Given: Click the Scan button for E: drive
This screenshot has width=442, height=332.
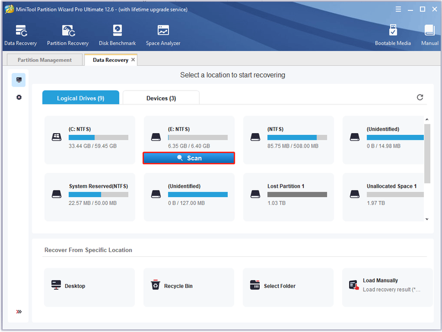Looking at the screenshot, I should pos(189,158).
